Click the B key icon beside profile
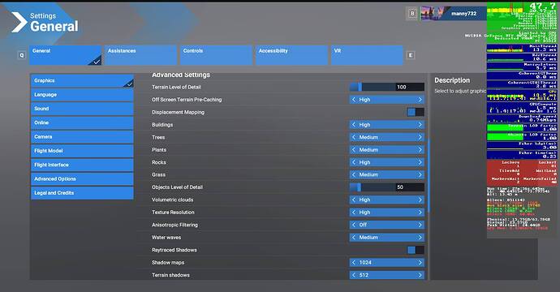560x292 pixels. 412,14
